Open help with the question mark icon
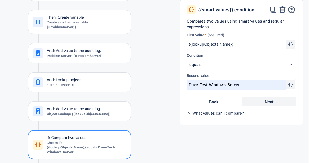309x163 pixels. click(x=292, y=10)
